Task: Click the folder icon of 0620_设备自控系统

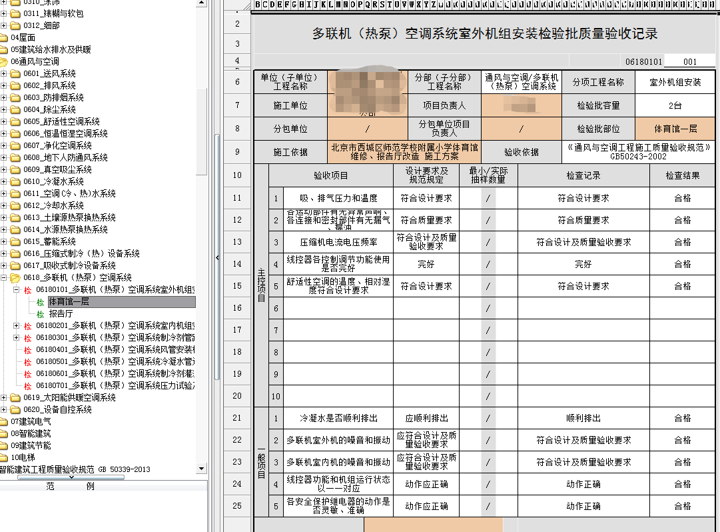Action: (x=15, y=410)
